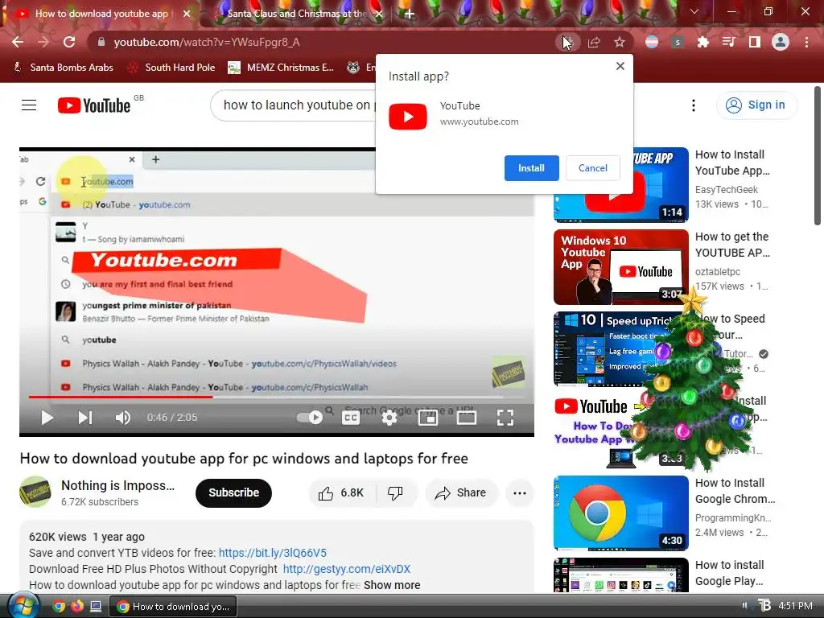The width and height of the screenshot is (824, 618).
Task: Open How to get the YOUTUBE AP... title
Action: 732,245
